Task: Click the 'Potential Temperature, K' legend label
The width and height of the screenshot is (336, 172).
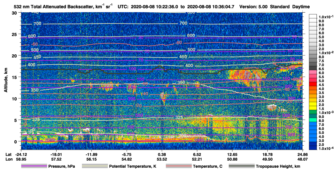Action: click(133, 166)
